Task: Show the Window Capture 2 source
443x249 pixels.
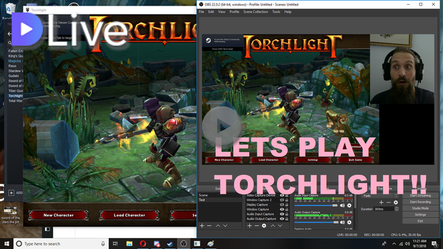Action: point(282,200)
